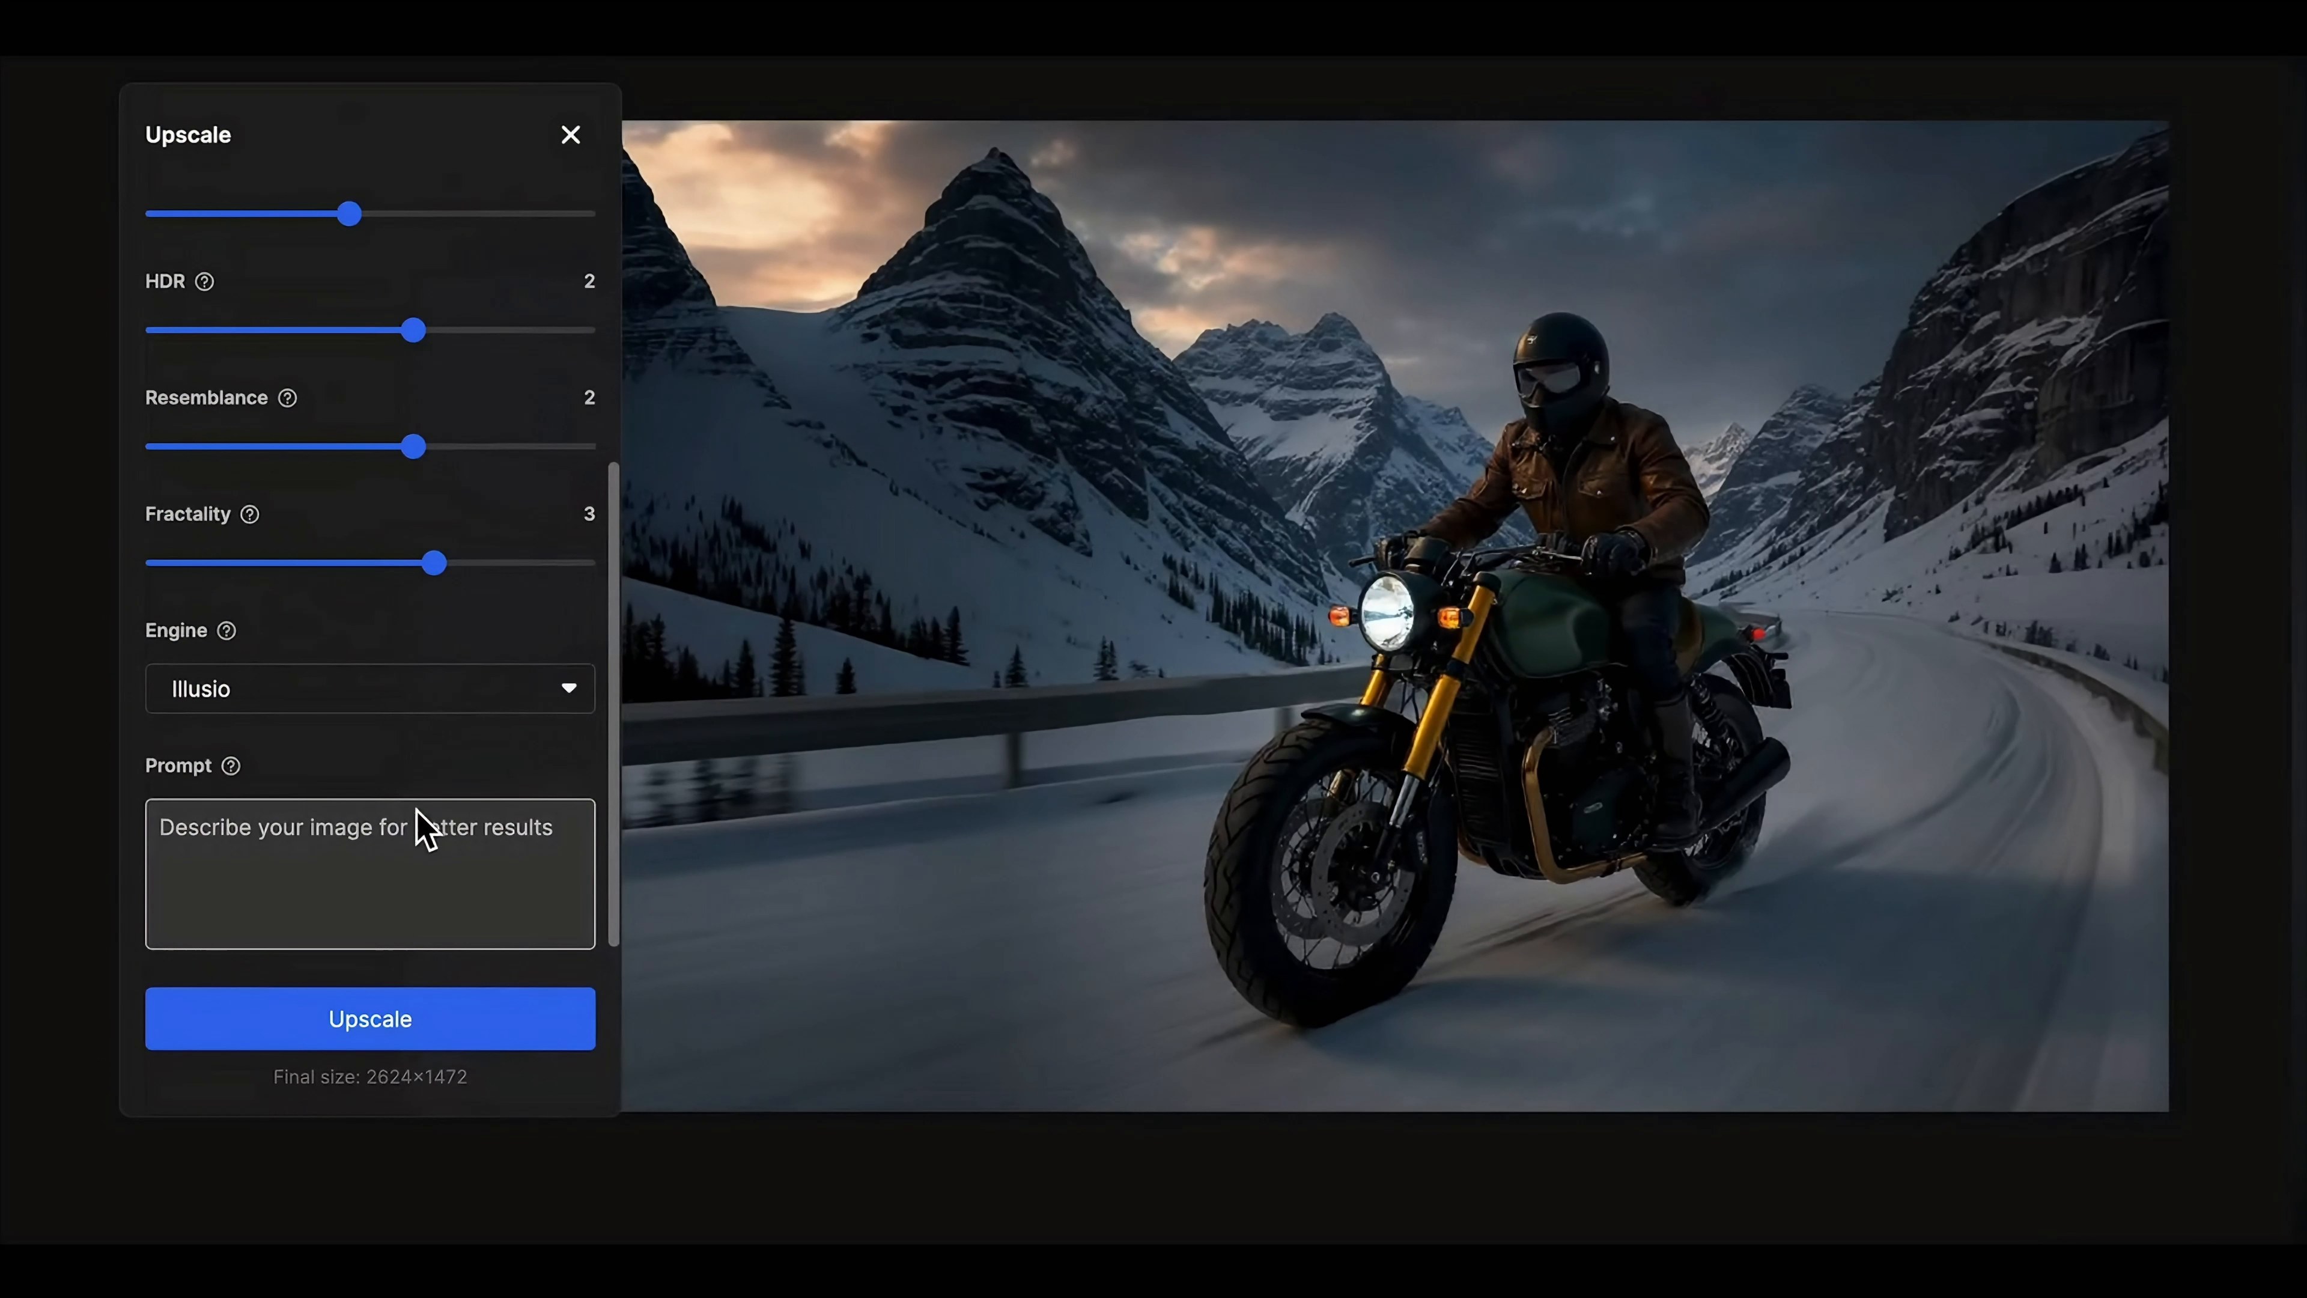The image size is (2307, 1298).
Task: Select the HDR slider handle
Action: [x=413, y=331]
